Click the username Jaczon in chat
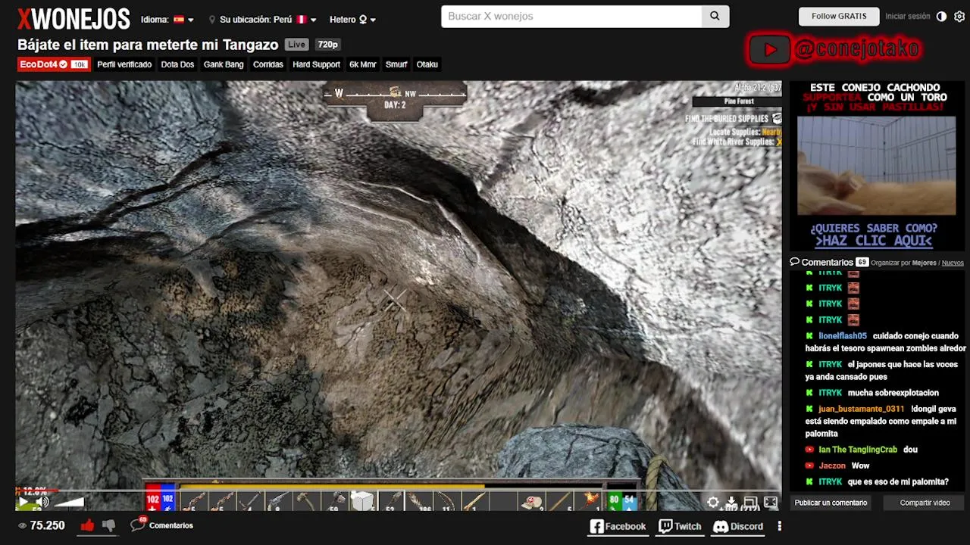This screenshot has width=970, height=545. coord(831,466)
